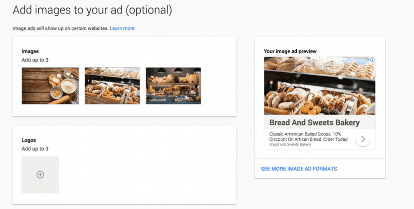This screenshot has height=209, width=414.
Task: Click the bakery photo in the ad preview
Action: (x=319, y=86)
